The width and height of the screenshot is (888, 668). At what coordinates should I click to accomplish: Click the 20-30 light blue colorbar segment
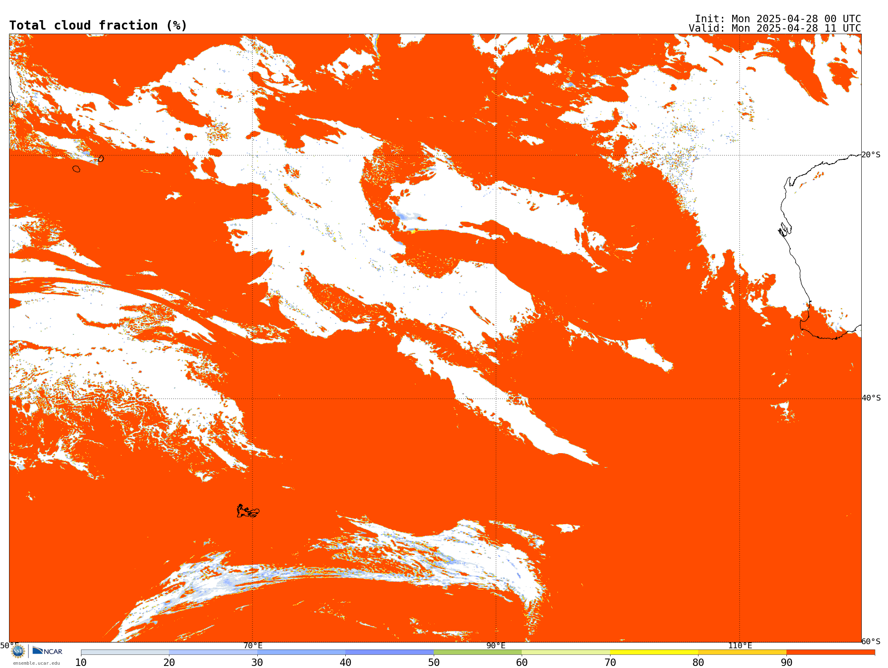pos(213,652)
